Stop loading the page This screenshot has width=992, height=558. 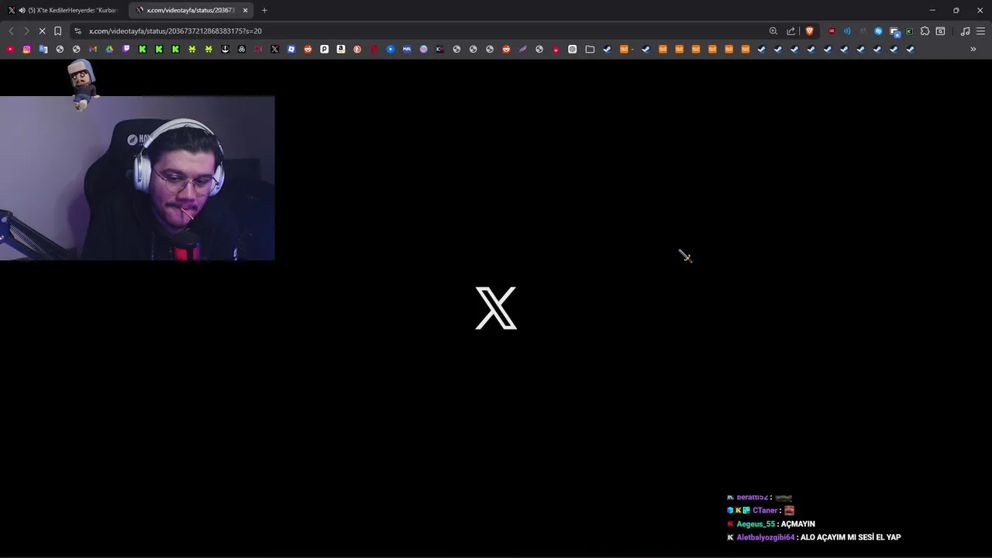click(42, 31)
